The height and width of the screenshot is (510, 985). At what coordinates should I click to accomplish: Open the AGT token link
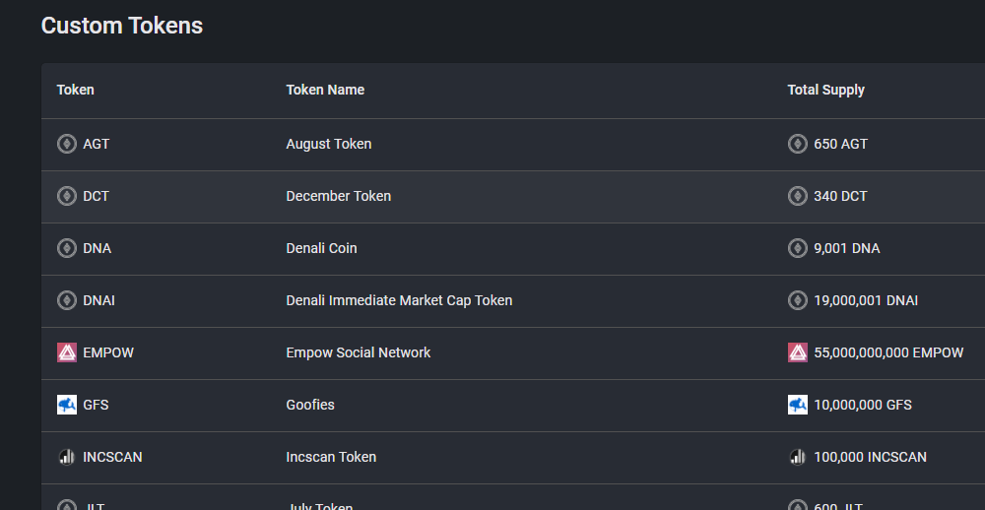click(x=97, y=144)
